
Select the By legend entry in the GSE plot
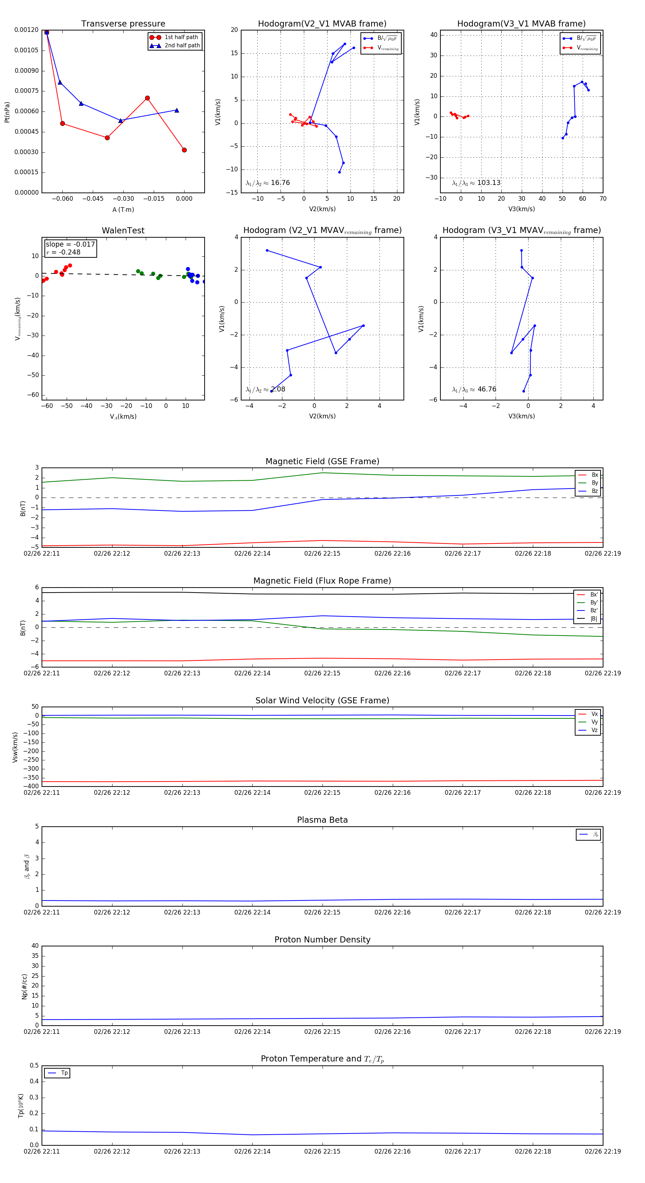coord(588,483)
